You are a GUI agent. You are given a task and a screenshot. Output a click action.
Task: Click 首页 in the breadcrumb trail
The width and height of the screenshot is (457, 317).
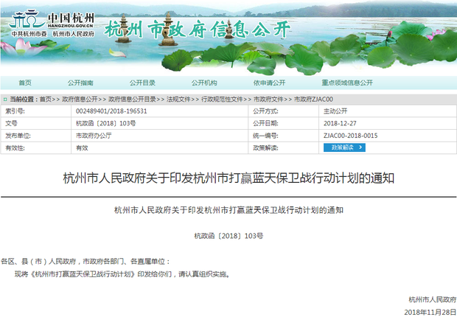click(46, 99)
